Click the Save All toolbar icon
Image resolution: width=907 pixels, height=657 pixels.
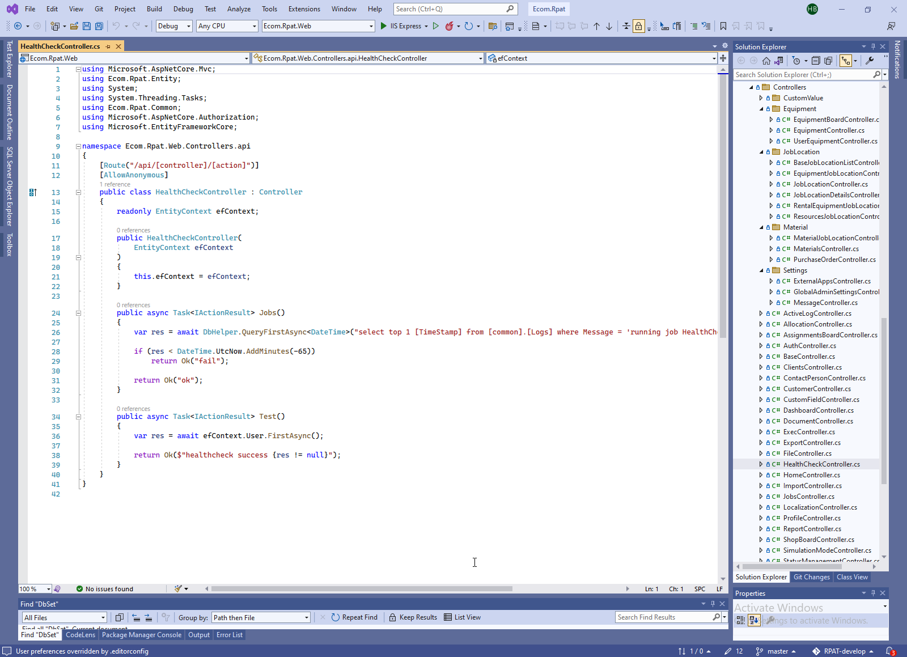(x=99, y=26)
